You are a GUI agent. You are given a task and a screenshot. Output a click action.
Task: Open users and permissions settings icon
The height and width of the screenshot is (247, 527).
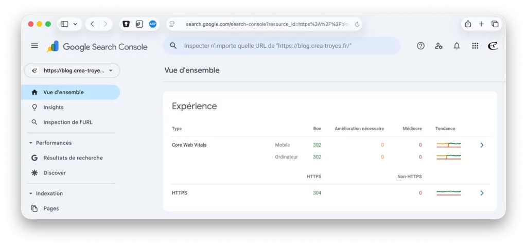coord(438,46)
